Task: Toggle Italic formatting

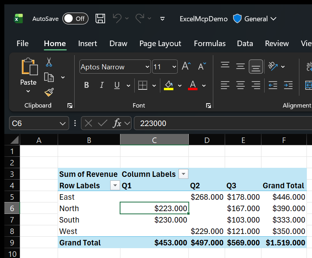Action: coord(101,85)
